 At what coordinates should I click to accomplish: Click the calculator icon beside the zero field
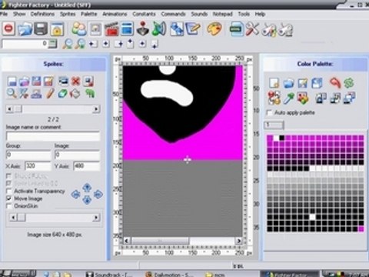pos(52,44)
